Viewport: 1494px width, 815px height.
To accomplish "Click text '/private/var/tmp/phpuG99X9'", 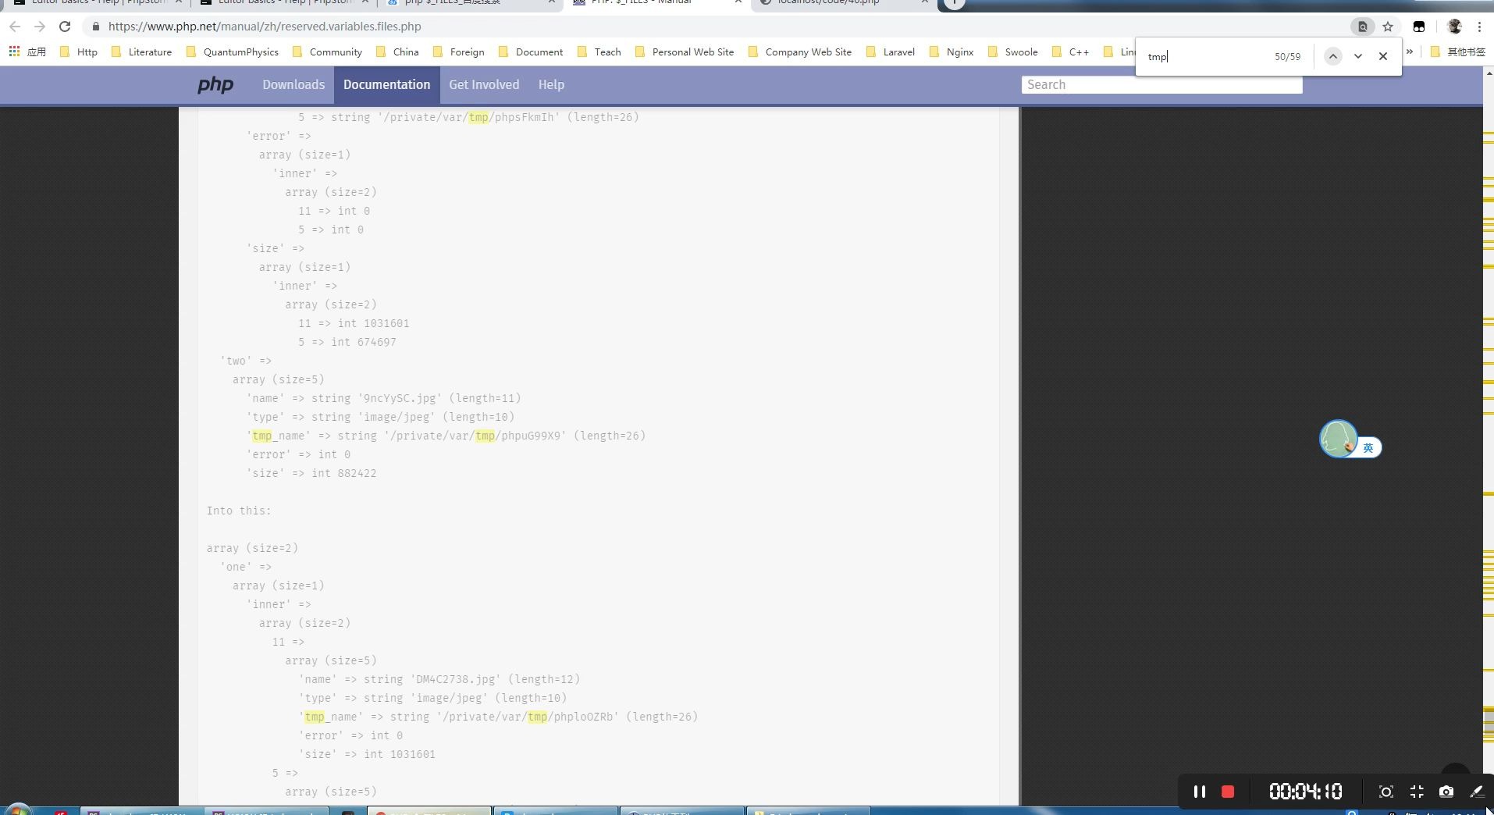I will coord(475,436).
